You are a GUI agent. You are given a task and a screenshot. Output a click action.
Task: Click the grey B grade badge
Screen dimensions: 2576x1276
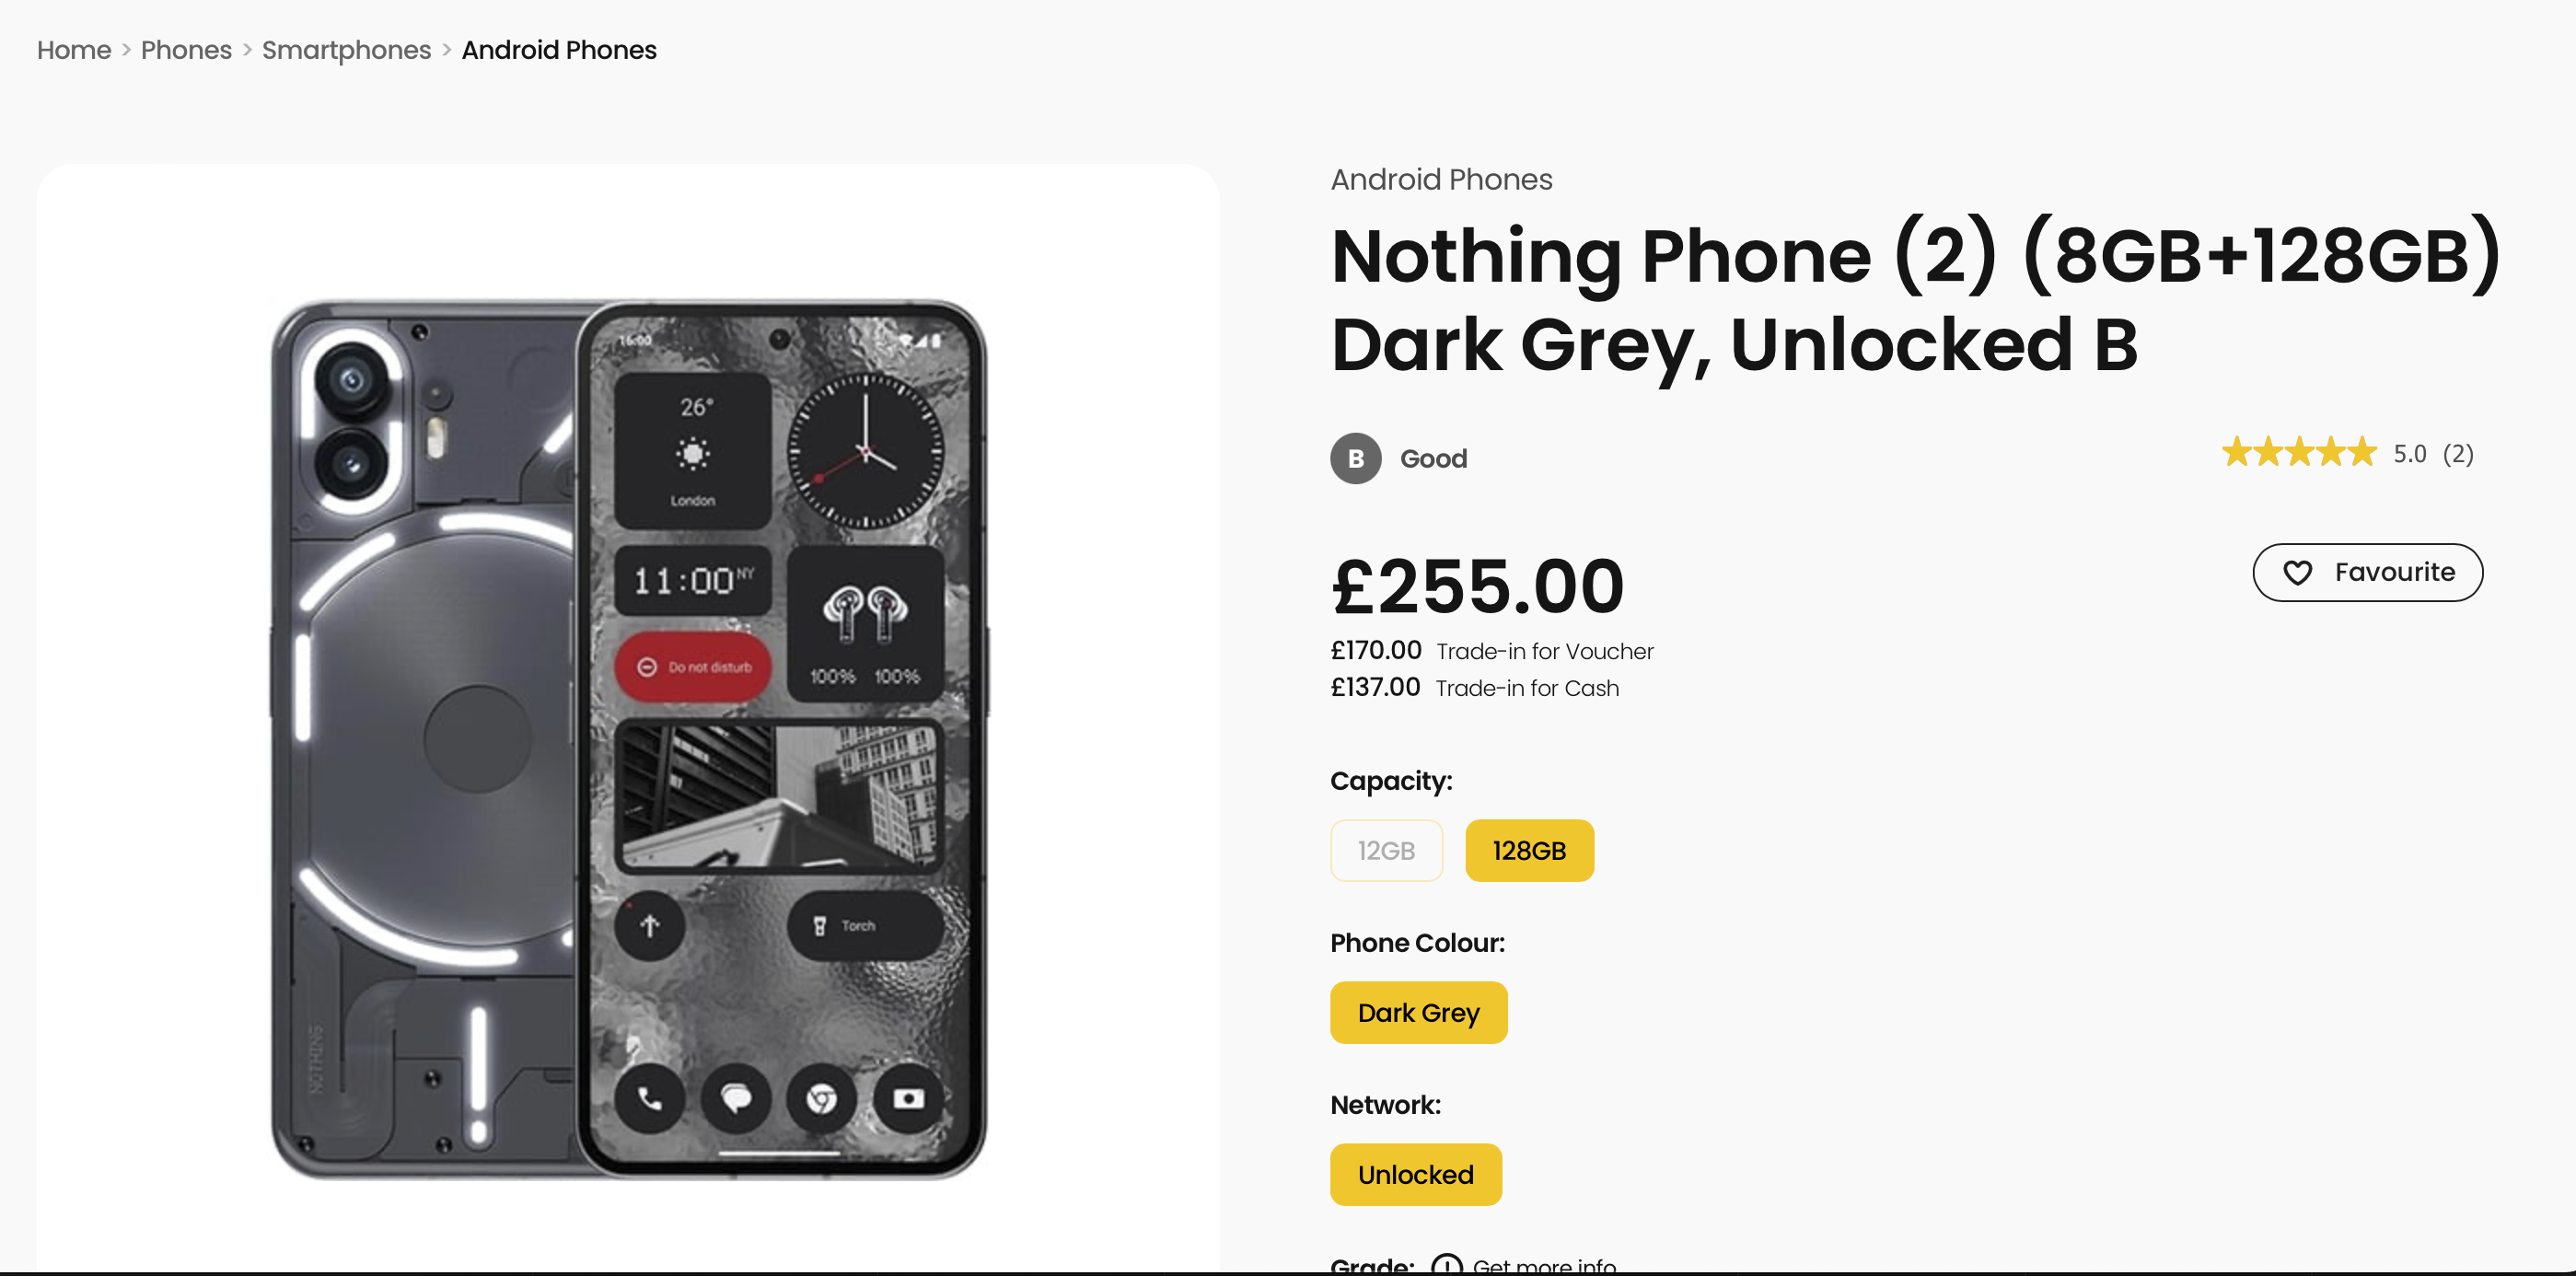pos(1355,458)
